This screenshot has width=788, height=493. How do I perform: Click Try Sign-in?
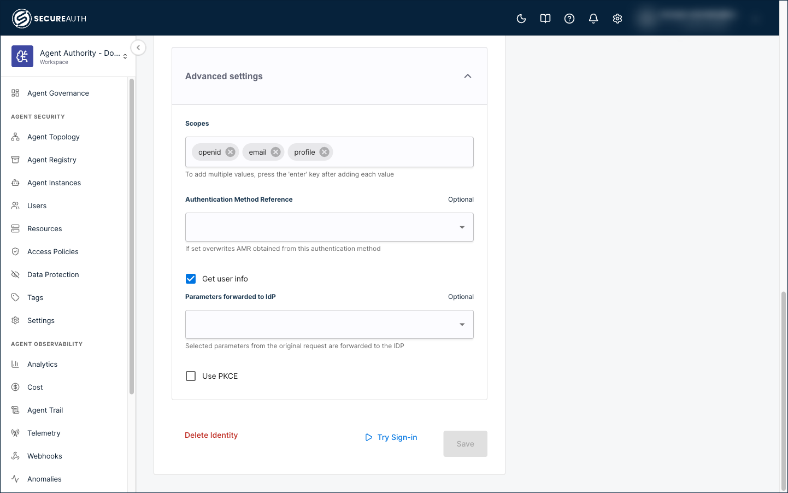click(x=391, y=437)
